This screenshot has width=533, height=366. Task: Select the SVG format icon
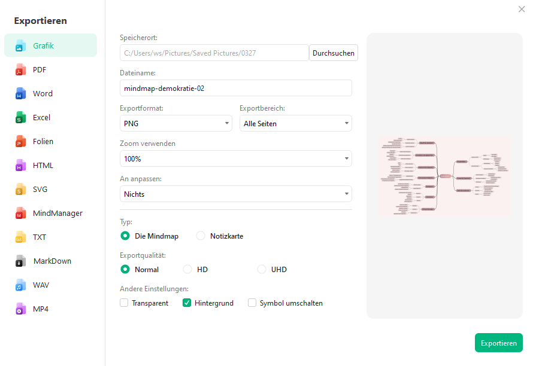21,190
